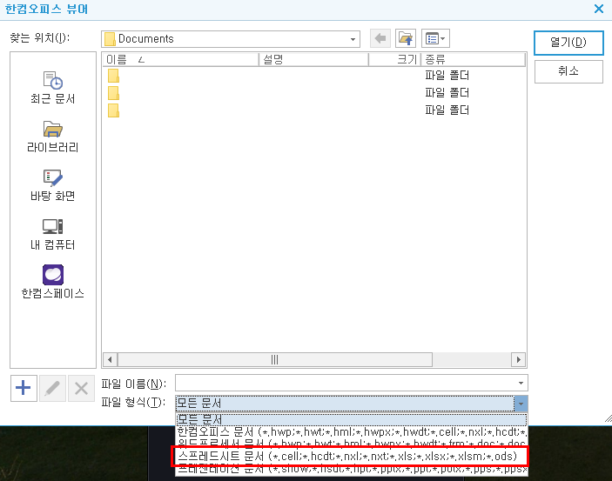The width and height of the screenshot is (612, 481).
Task: Choose 모든 문서 in the dropdown list
Action: (352, 420)
